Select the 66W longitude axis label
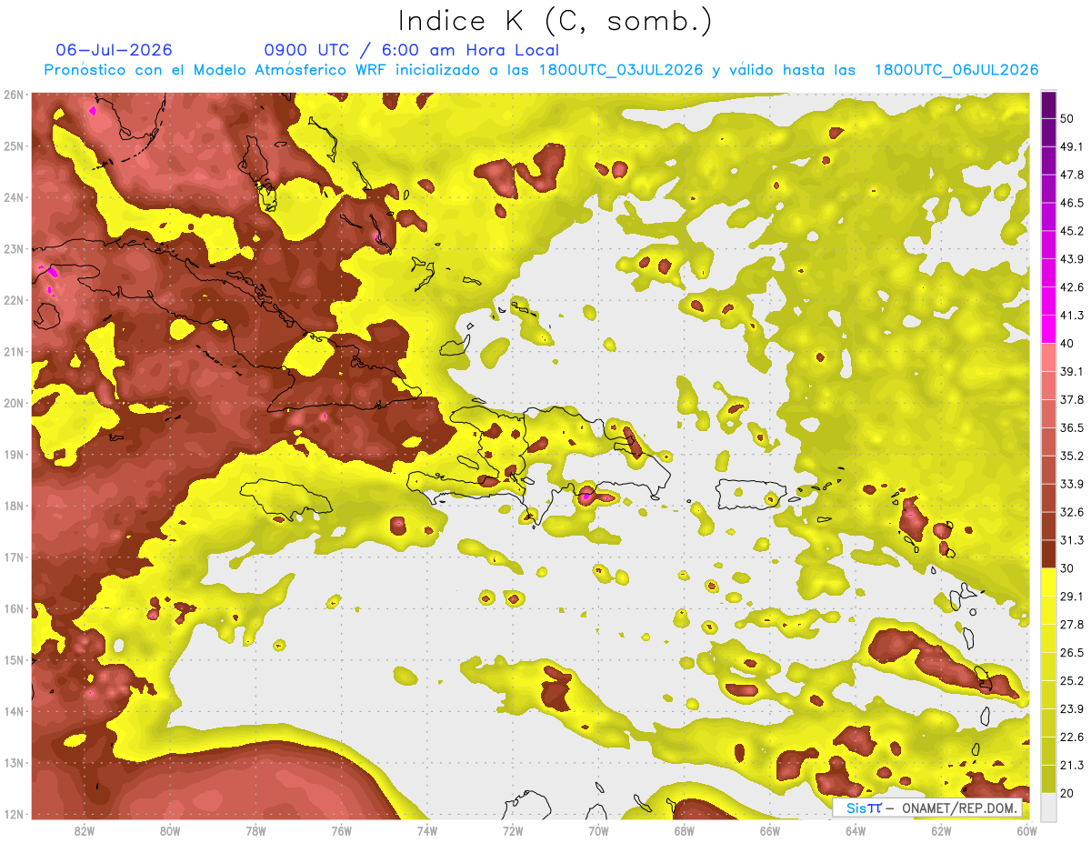1091x843 pixels. click(770, 830)
